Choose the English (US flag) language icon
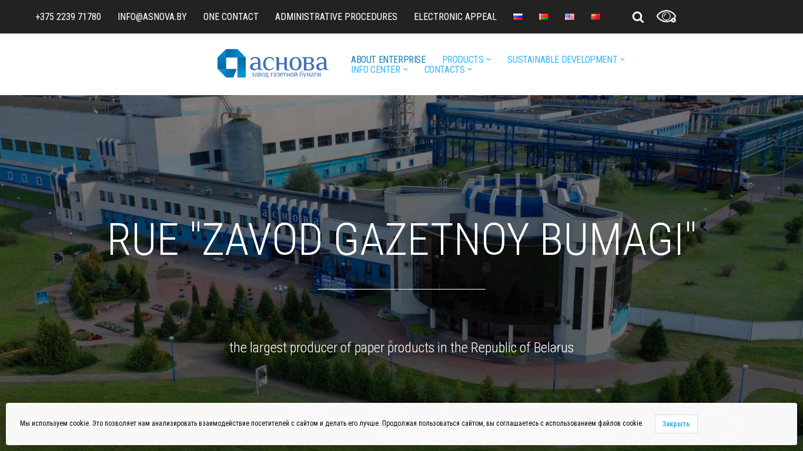 (x=570, y=16)
